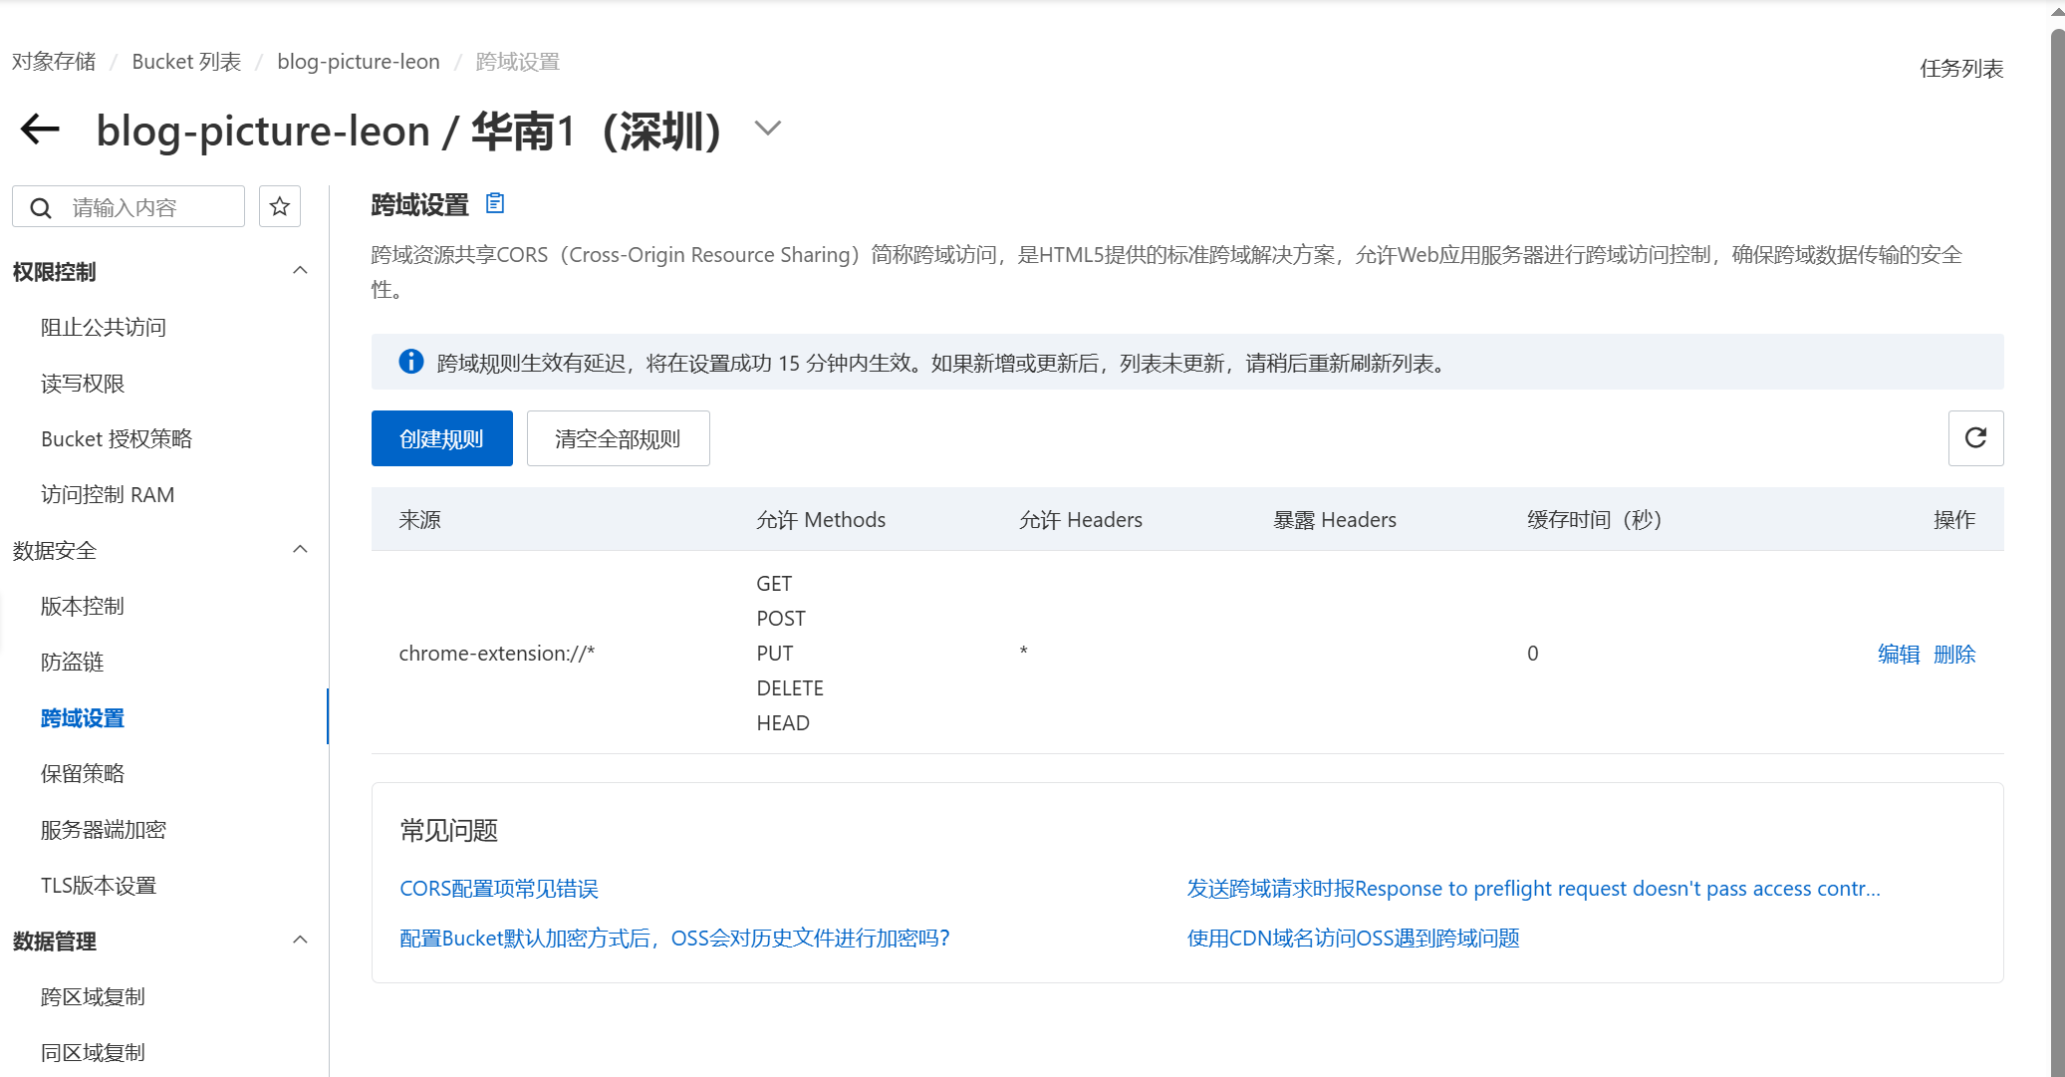Open 版本控制 sidebar item

[x=83, y=606]
